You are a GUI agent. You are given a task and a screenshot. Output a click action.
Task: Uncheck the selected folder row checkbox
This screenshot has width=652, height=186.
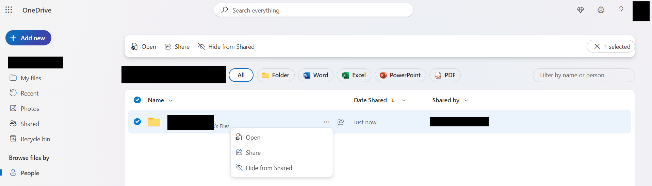click(137, 122)
